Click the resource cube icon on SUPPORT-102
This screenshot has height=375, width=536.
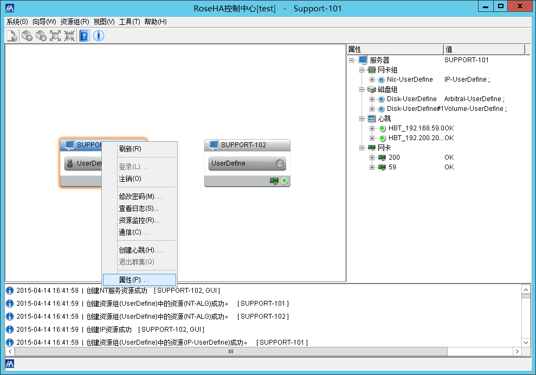[280, 163]
